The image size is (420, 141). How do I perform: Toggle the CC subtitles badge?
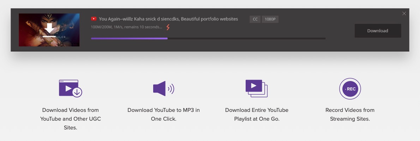255,19
